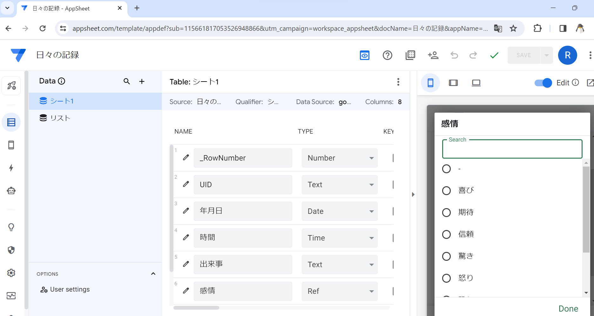The height and width of the screenshot is (316, 594).
Task: Select the 喜び radio option
Action: click(x=446, y=191)
